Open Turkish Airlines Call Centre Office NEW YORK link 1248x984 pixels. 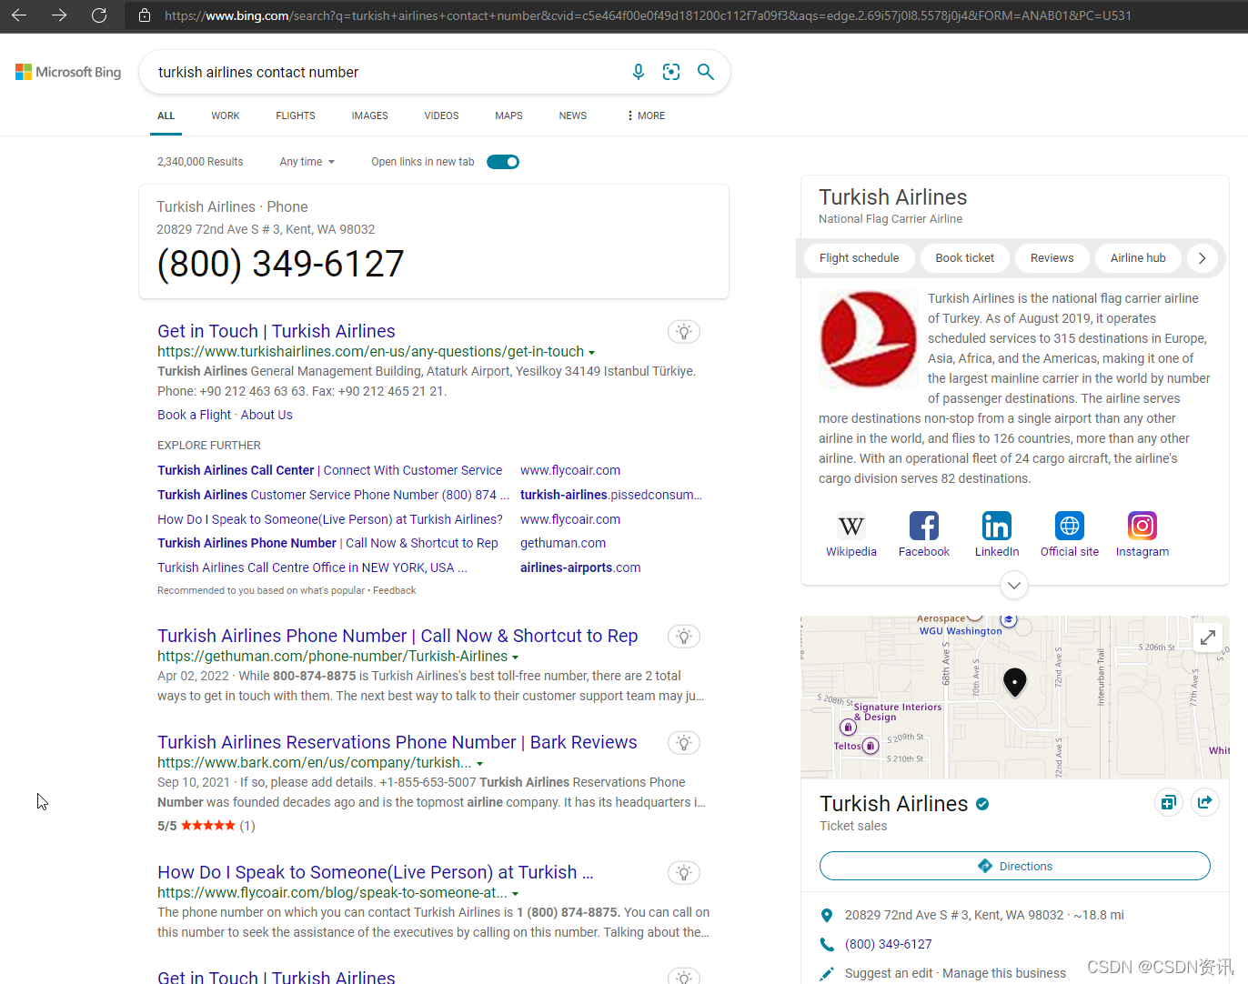[312, 567]
